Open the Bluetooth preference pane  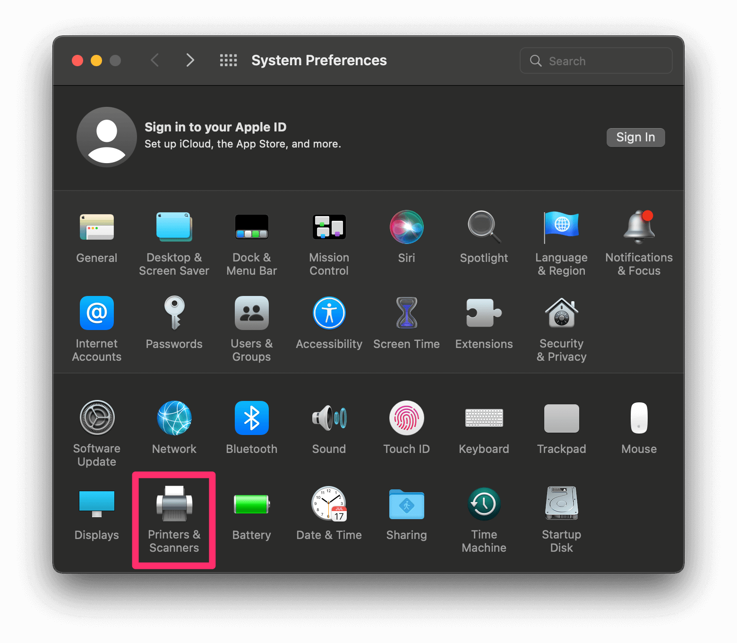tap(251, 418)
